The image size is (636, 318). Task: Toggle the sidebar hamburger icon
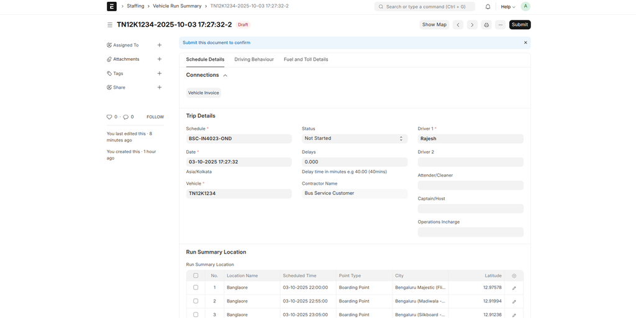point(110,25)
